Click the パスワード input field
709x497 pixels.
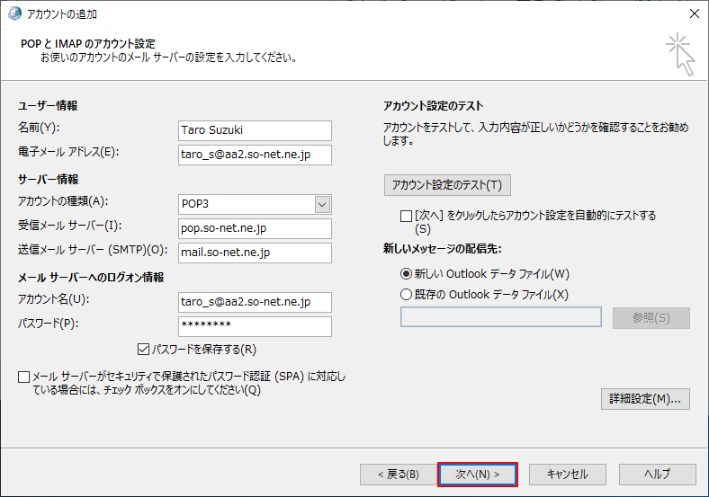click(255, 325)
